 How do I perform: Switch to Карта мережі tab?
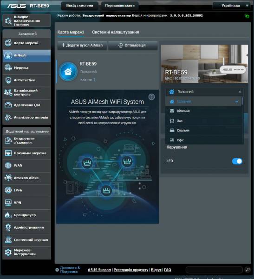71,32
